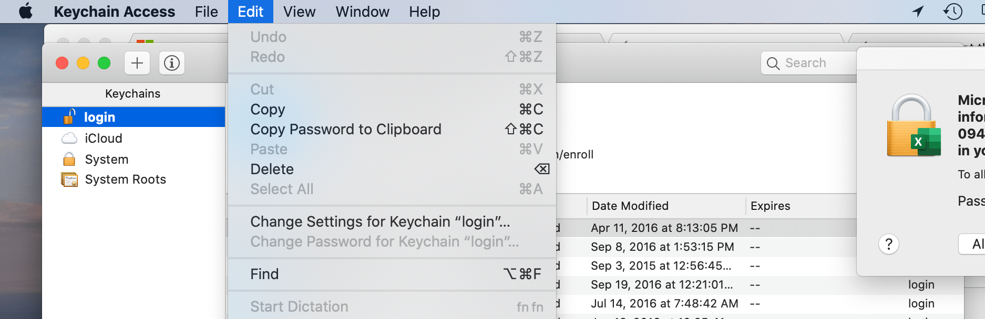Choose Copy Password to Clipboard
985x319 pixels.
tap(345, 129)
